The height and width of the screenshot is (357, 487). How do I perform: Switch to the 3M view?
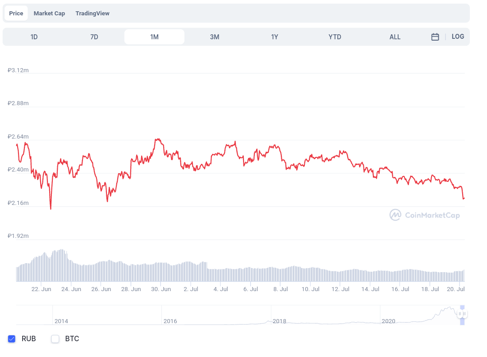[215, 37]
